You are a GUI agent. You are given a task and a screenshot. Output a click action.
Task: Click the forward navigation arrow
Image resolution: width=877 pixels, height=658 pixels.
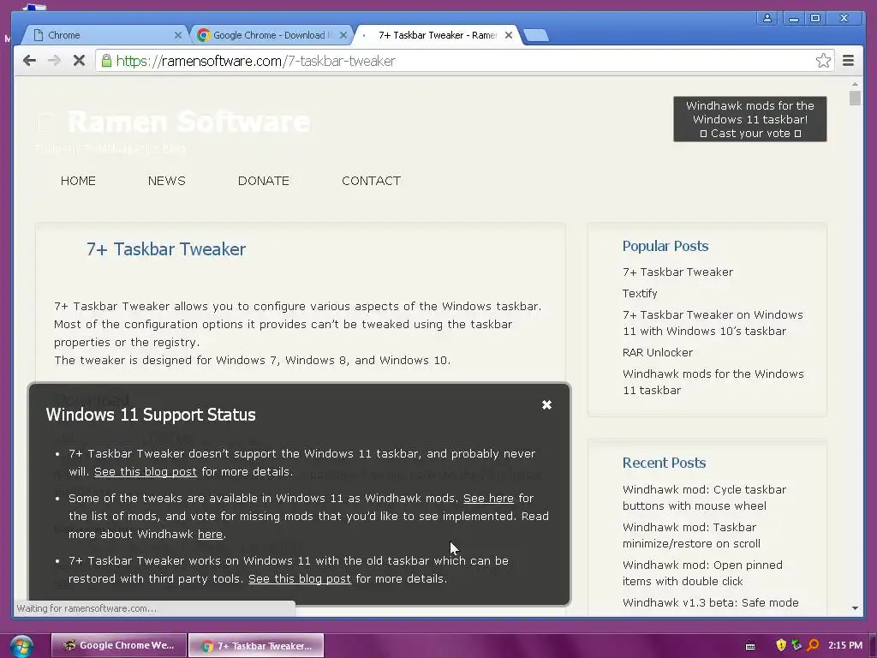[x=54, y=61]
